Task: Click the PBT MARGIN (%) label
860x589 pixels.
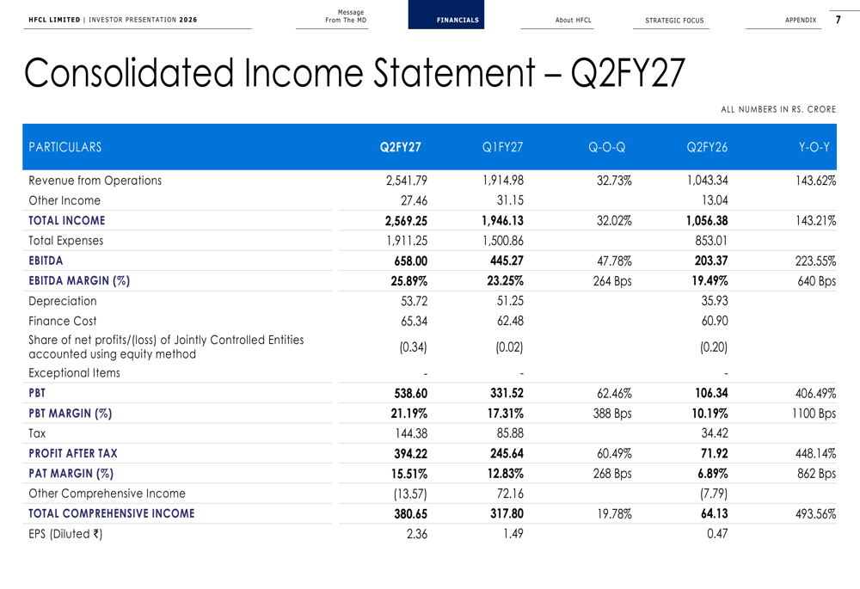Action: [x=71, y=413]
